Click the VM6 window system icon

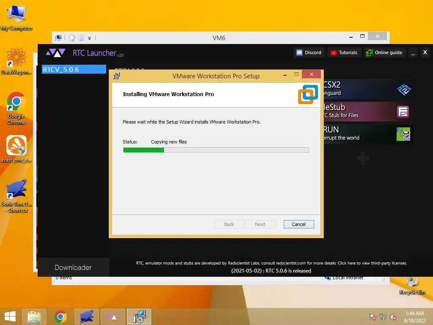click(x=58, y=38)
